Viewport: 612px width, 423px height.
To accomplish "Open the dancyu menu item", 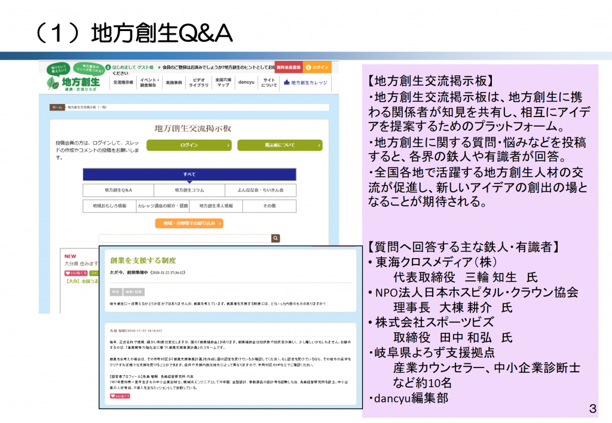I will [x=246, y=82].
